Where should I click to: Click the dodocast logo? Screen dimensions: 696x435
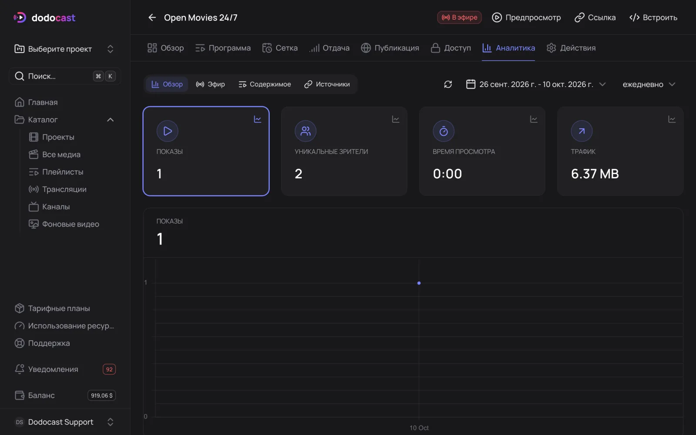(44, 18)
